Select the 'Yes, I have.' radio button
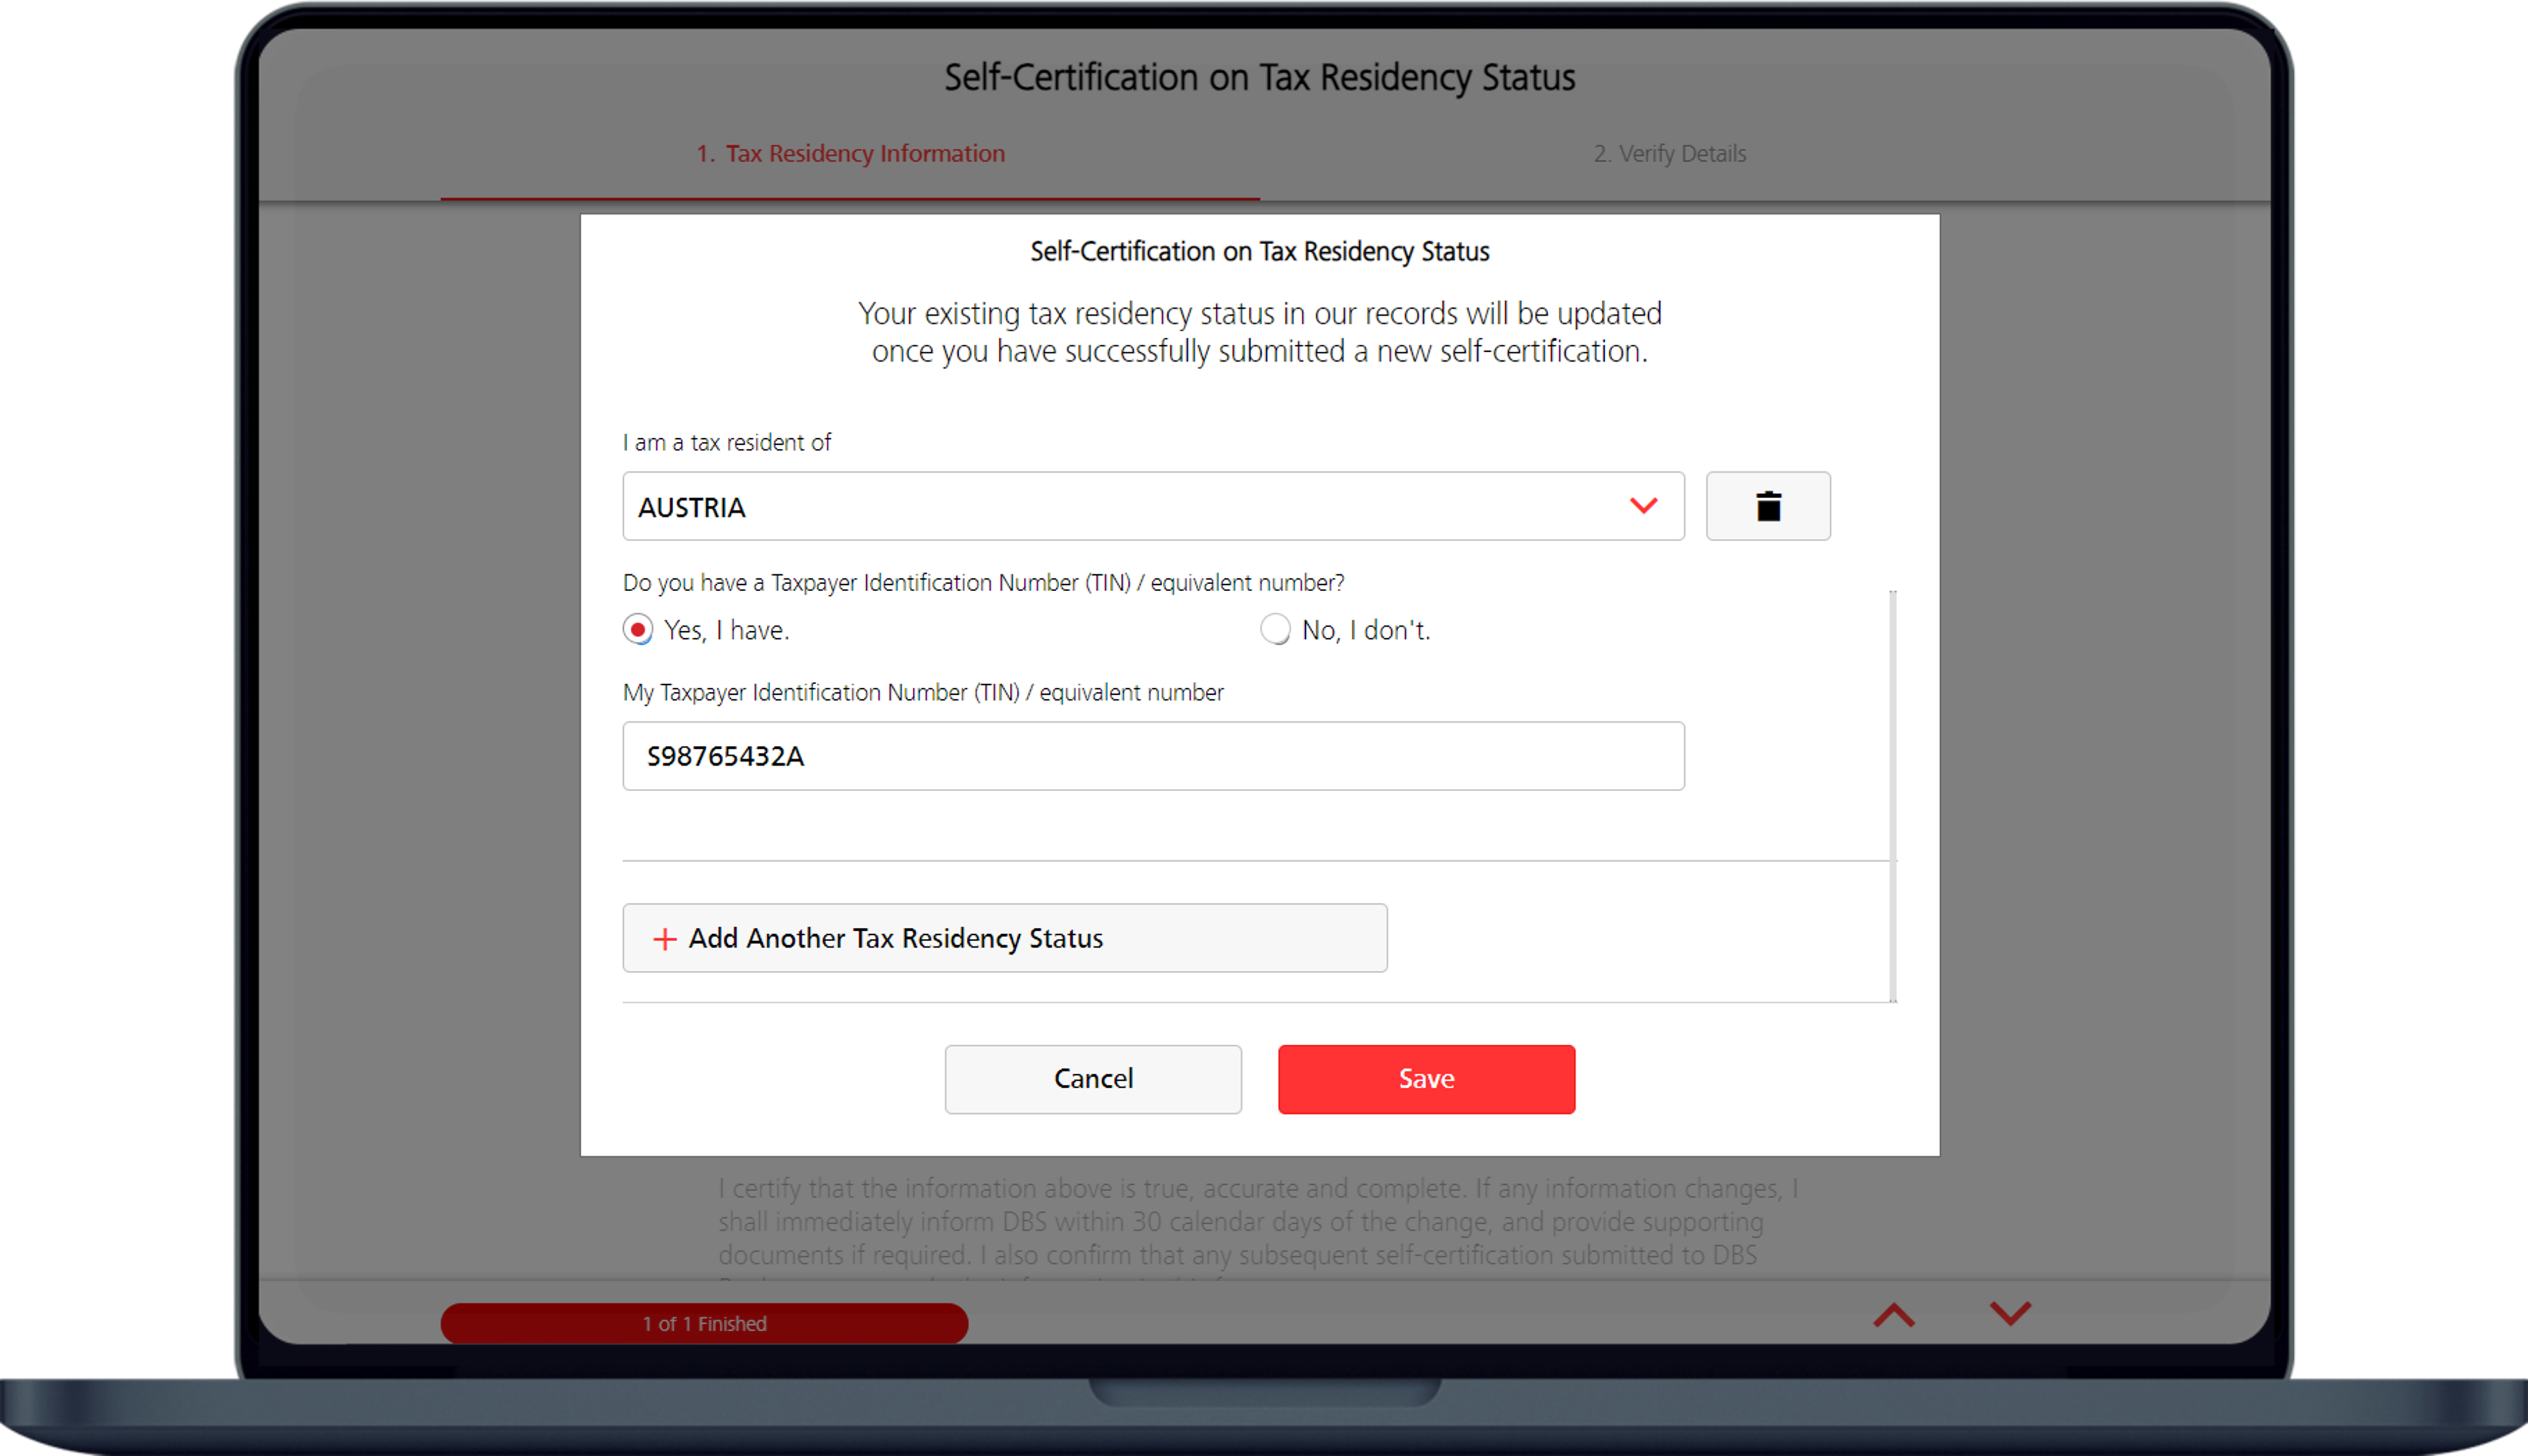 [x=638, y=630]
